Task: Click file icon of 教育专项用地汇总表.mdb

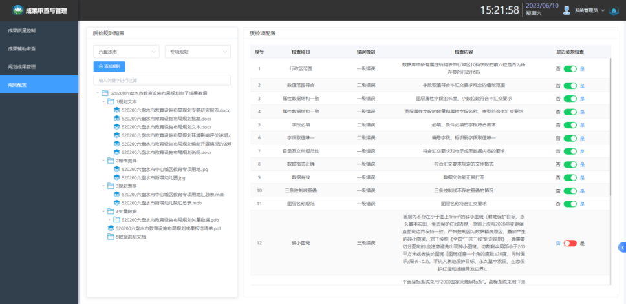Action: 116,194
